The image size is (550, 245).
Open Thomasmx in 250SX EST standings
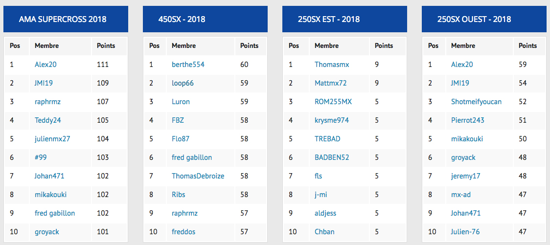click(x=332, y=65)
